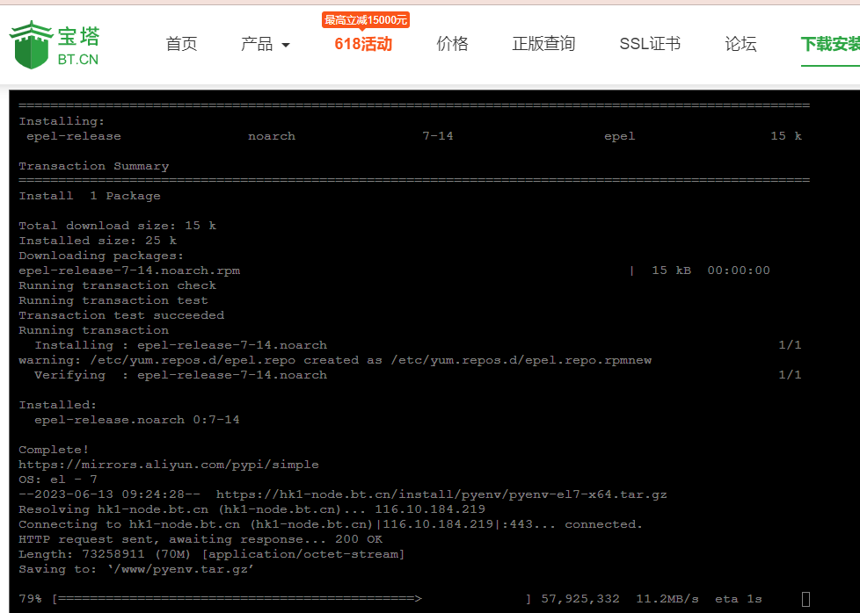
Task: Open the 正版查询 page
Action: click(x=543, y=43)
